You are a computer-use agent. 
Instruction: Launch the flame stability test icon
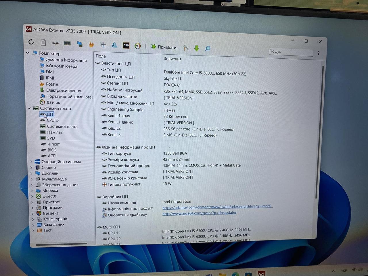(x=91, y=44)
